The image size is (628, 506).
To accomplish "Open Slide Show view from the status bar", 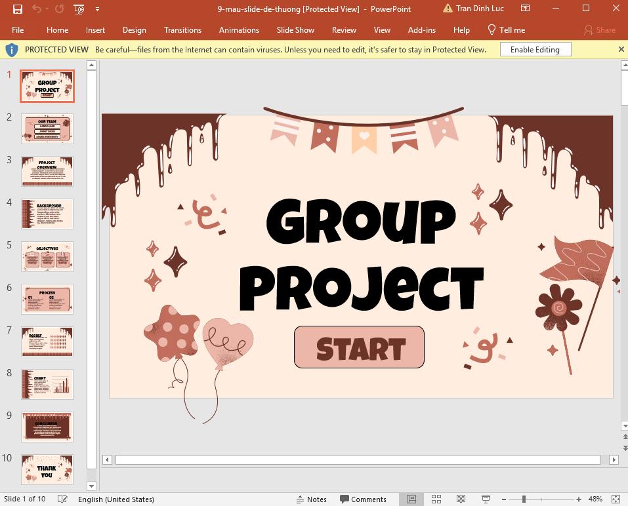I will (x=487, y=499).
